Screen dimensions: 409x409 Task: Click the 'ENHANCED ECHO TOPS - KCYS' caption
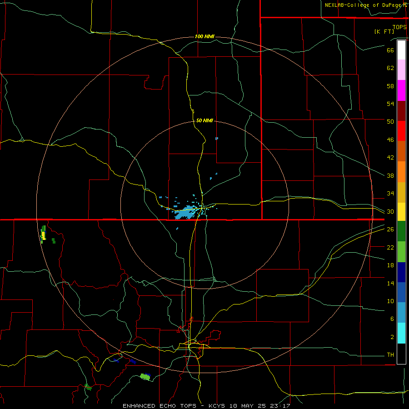click(x=175, y=406)
